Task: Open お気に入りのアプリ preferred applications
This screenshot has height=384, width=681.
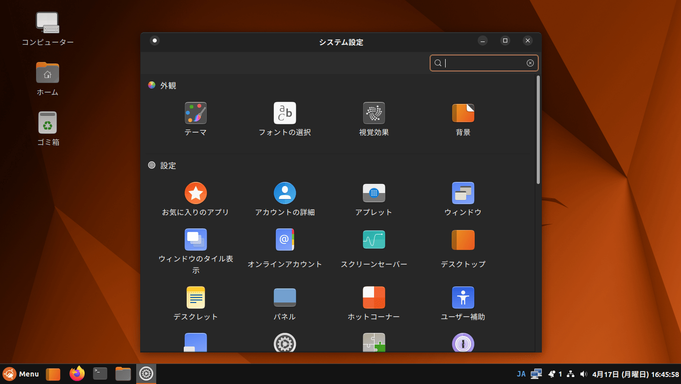Action: point(195,193)
